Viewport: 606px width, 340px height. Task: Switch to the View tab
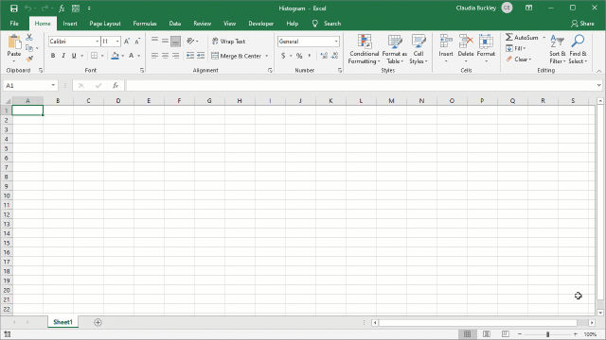point(229,24)
